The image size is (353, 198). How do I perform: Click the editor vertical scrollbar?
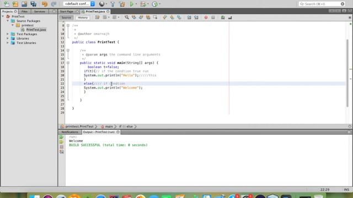[x=347, y=73]
